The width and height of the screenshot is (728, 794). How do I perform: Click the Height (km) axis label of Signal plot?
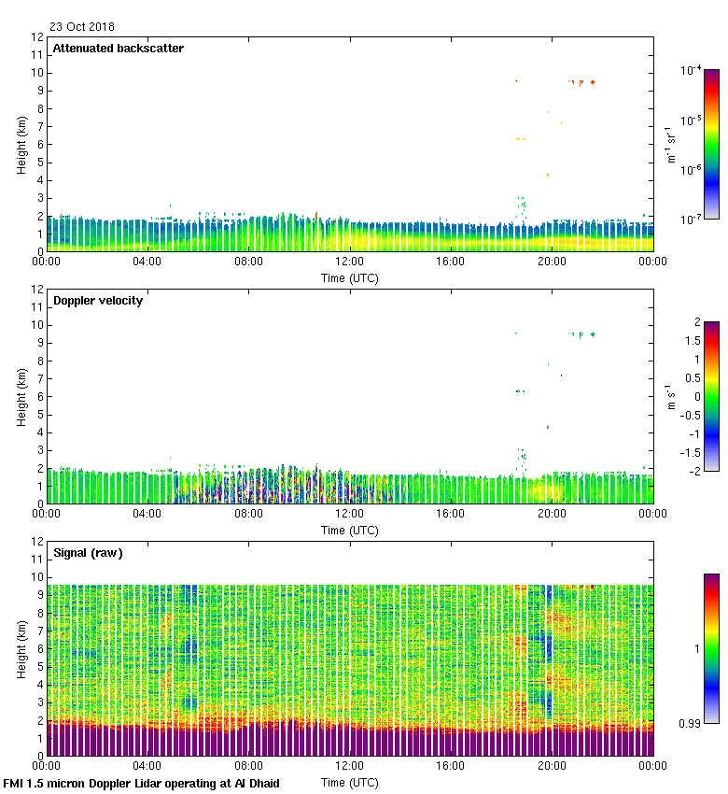click(20, 647)
